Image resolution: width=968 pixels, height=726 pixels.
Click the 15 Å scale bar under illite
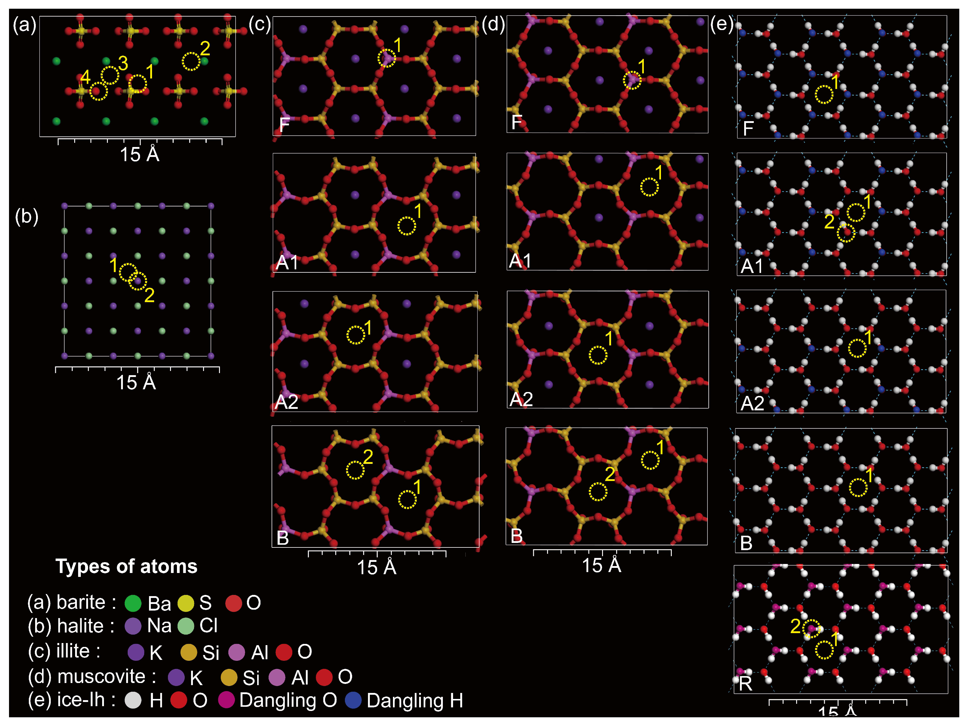[x=377, y=563]
